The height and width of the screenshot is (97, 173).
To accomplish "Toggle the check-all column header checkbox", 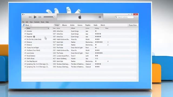I will 25,28.
